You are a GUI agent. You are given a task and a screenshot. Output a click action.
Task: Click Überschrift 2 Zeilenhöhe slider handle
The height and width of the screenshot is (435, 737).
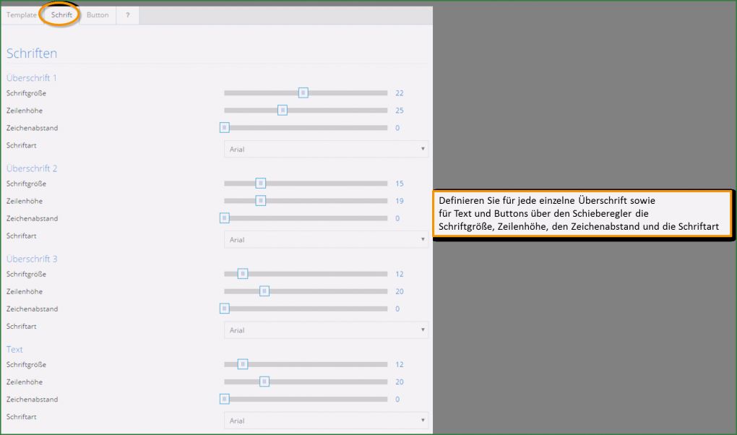(261, 201)
